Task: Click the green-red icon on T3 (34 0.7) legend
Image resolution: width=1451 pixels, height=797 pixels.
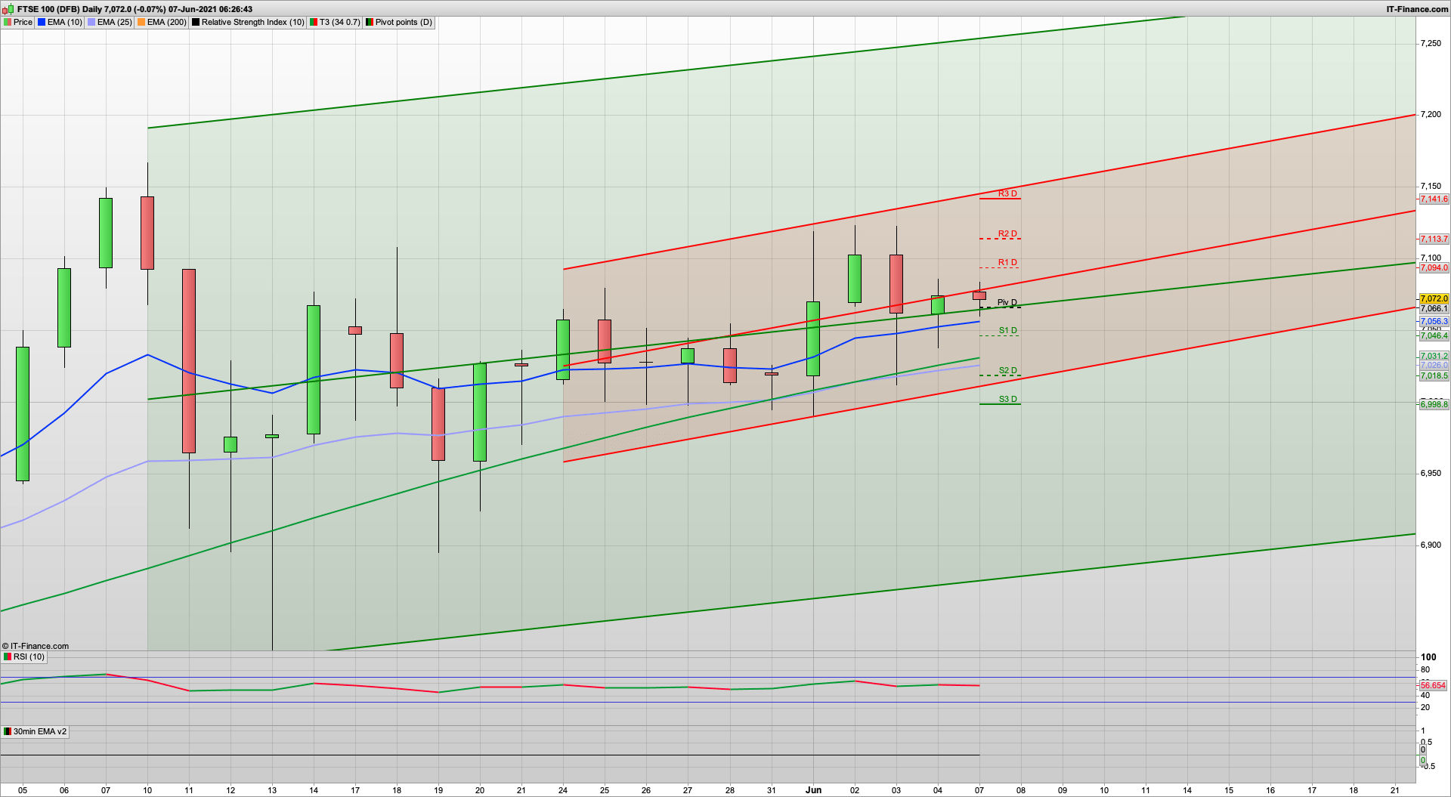Action: coord(314,22)
